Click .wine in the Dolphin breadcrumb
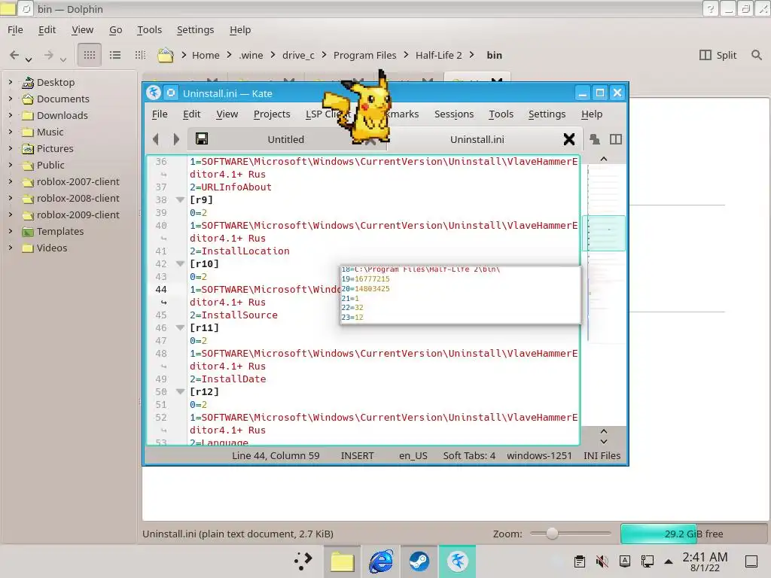This screenshot has width=771, height=578. (251, 55)
